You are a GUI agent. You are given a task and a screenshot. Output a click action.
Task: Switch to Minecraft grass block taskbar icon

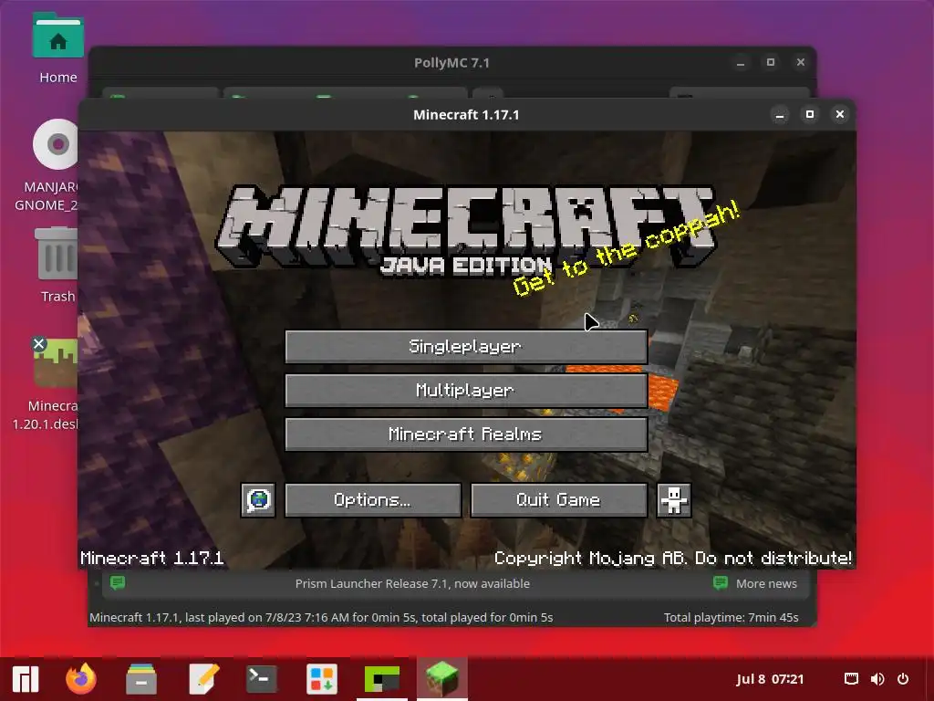442,679
